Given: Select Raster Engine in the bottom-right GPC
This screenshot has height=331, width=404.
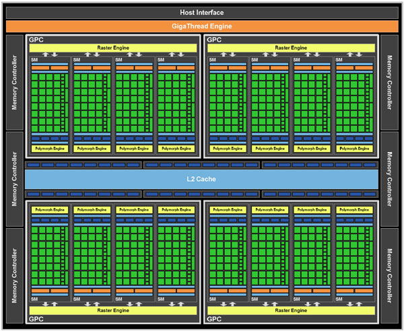Looking at the screenshot, I should pos(291,310).
